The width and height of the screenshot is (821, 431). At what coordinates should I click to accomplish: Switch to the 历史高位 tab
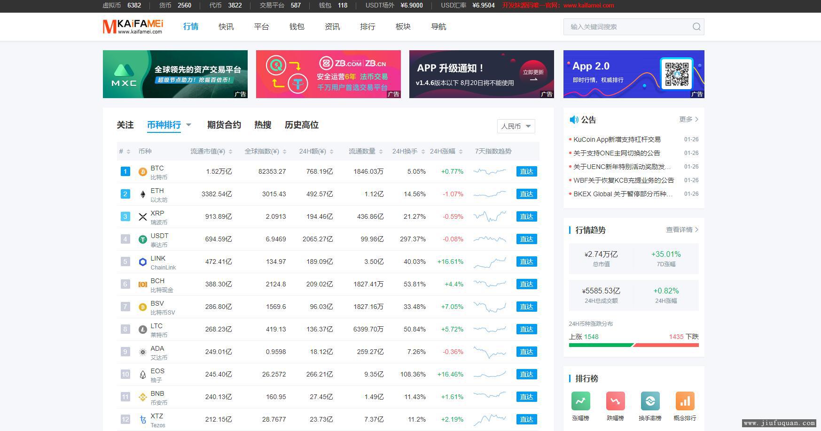[302, 125]
